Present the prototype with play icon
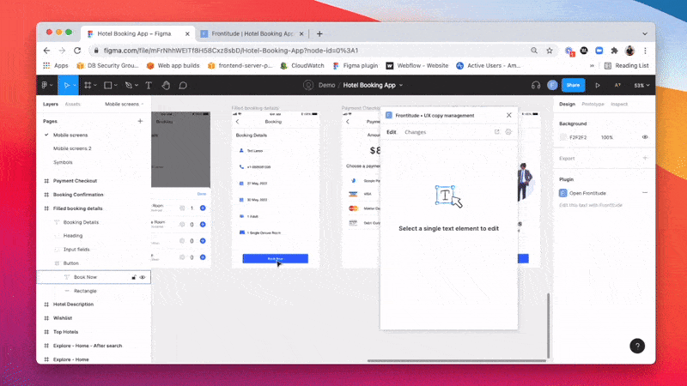 [x=598, y=85]
